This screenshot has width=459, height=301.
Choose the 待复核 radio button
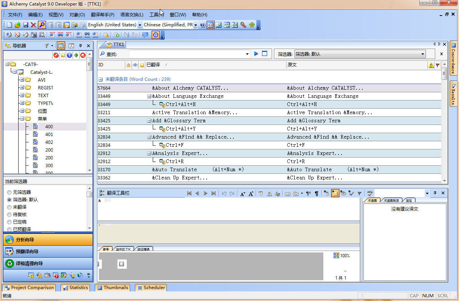[9, 215]
